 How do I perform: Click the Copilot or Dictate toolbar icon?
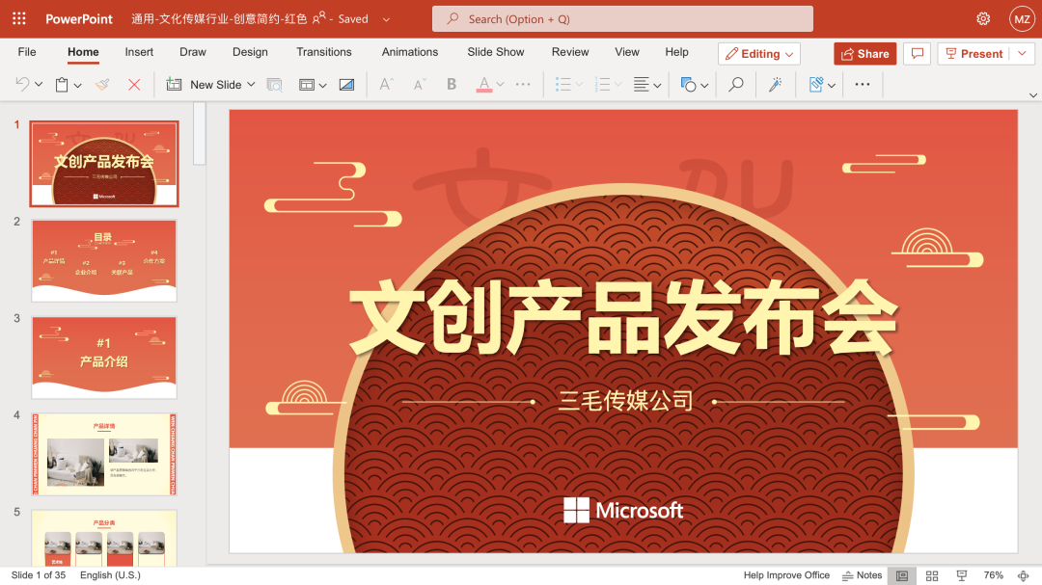point(816,85)
